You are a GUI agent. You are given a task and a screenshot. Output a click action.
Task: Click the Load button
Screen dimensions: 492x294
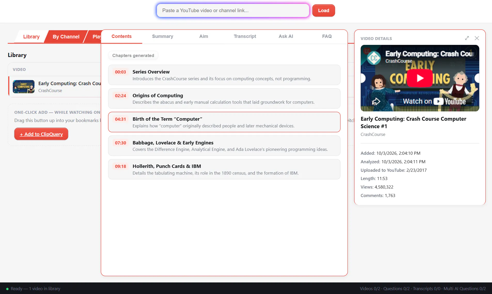(324, 11)
